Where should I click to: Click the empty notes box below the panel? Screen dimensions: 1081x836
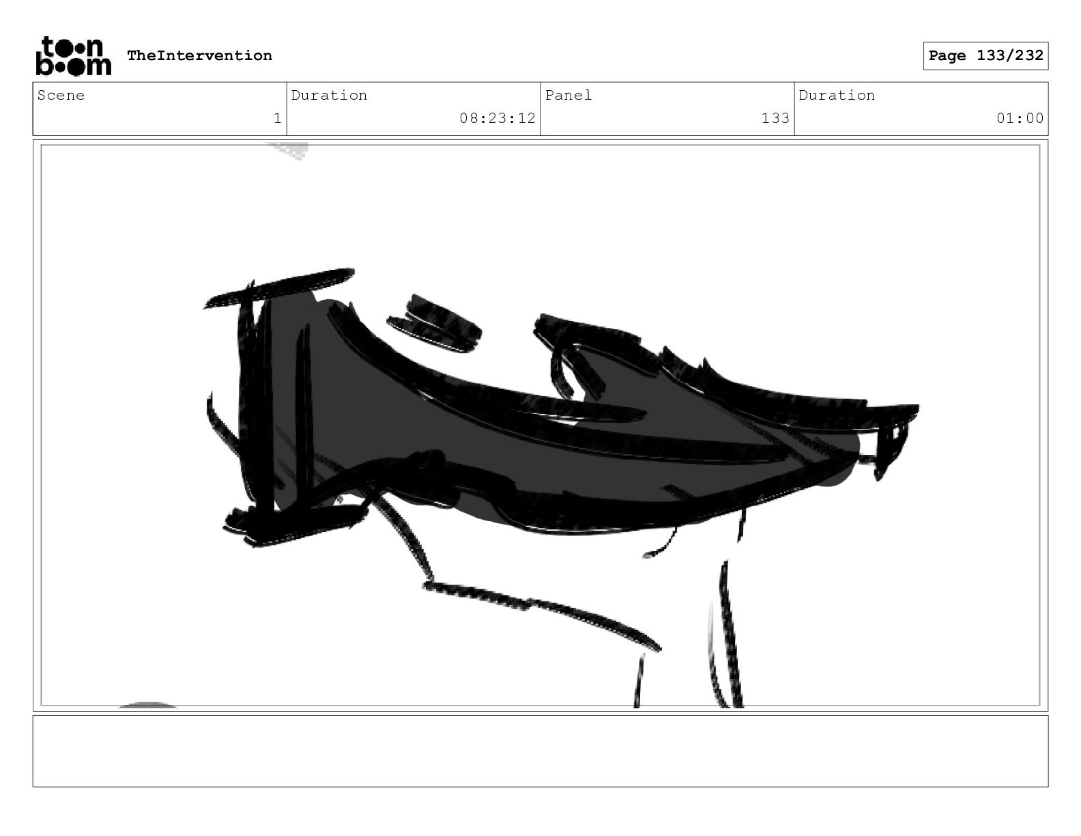pos(540,751)
